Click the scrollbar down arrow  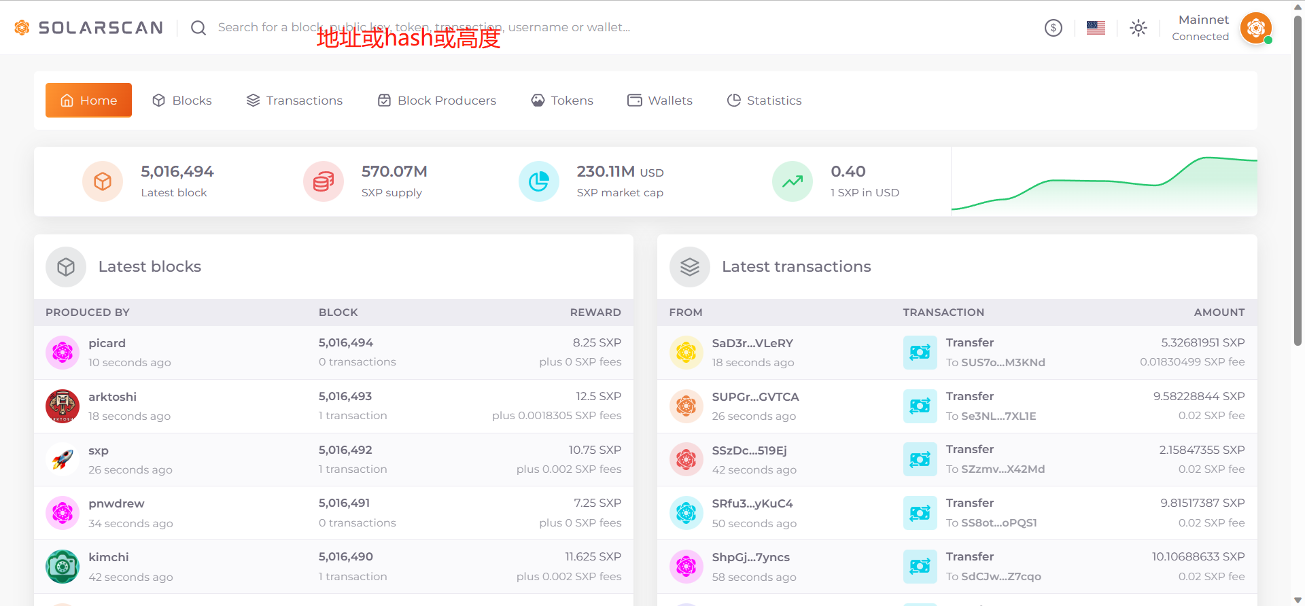point(1298,600)
